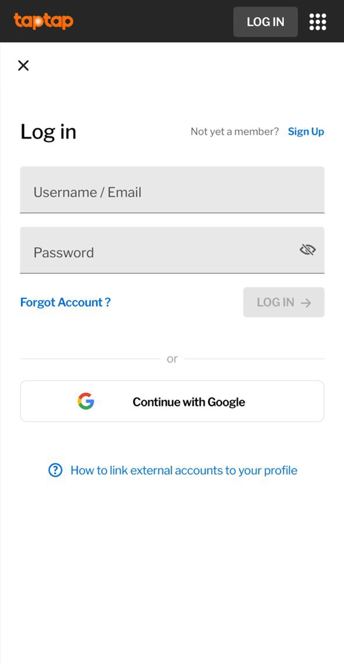Submit with the gray LOG IN button
Image resolution: width=344 pixels, height=664 pixels.
(x=276, y=302)
